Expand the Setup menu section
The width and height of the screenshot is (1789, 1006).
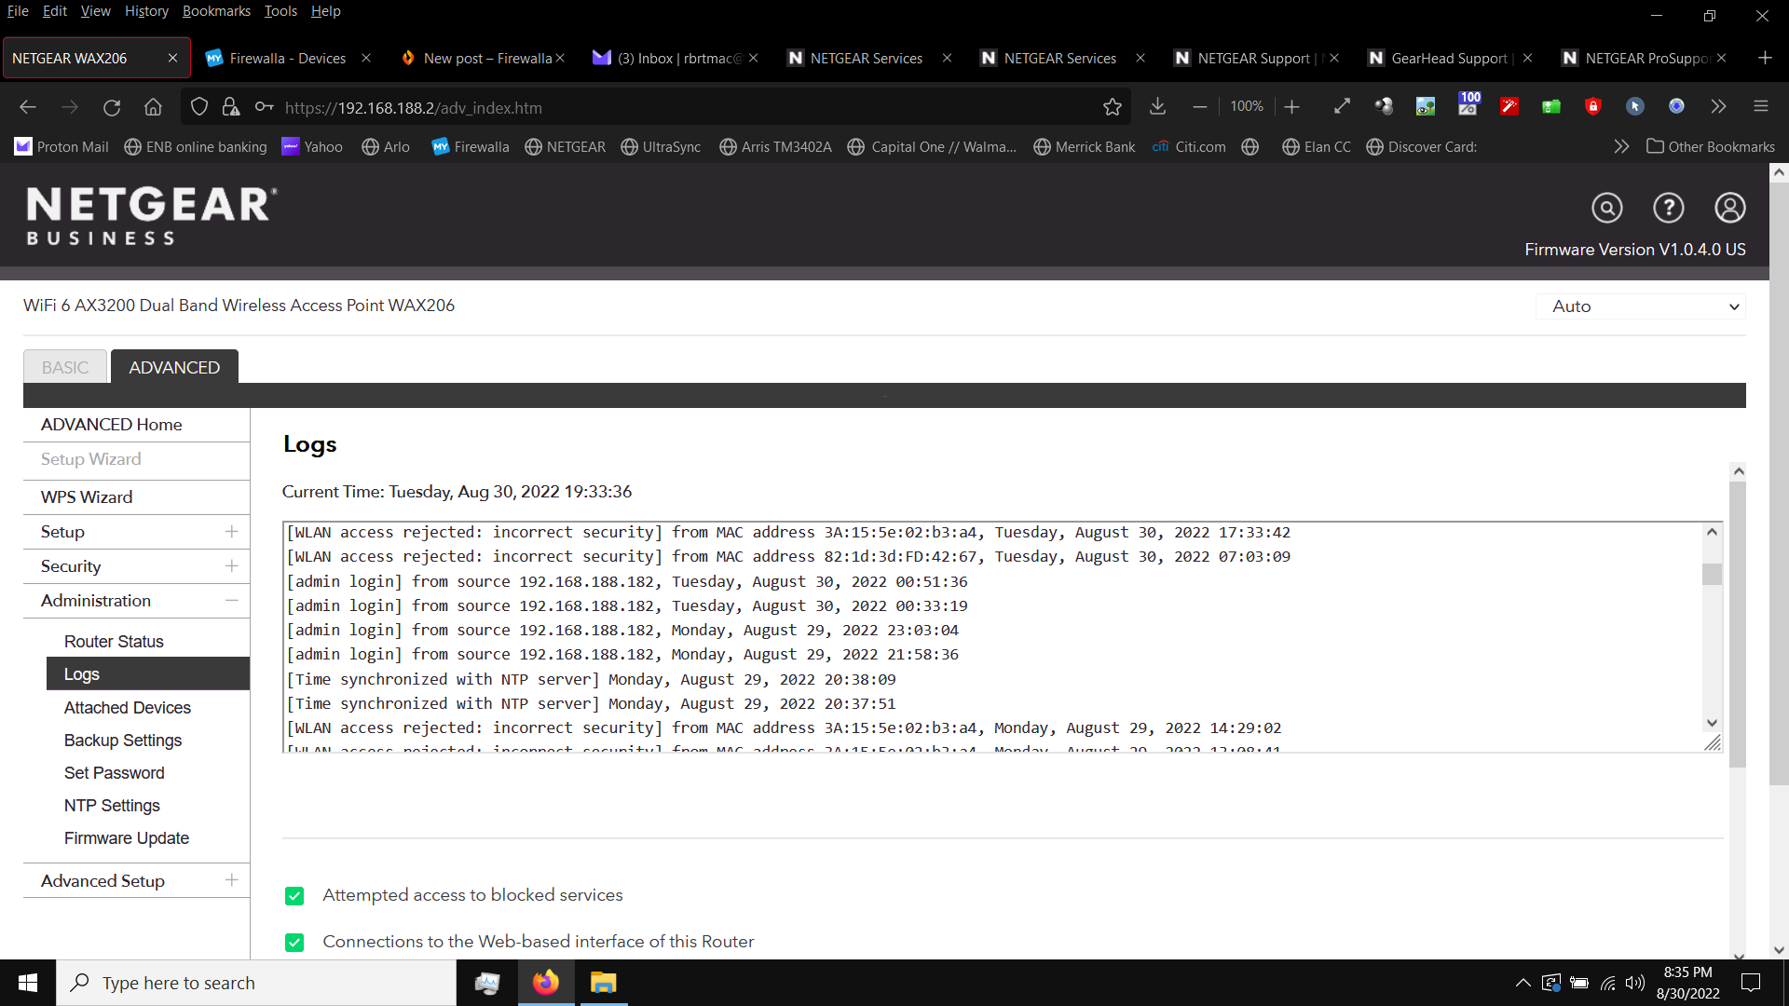coord(231,532)
